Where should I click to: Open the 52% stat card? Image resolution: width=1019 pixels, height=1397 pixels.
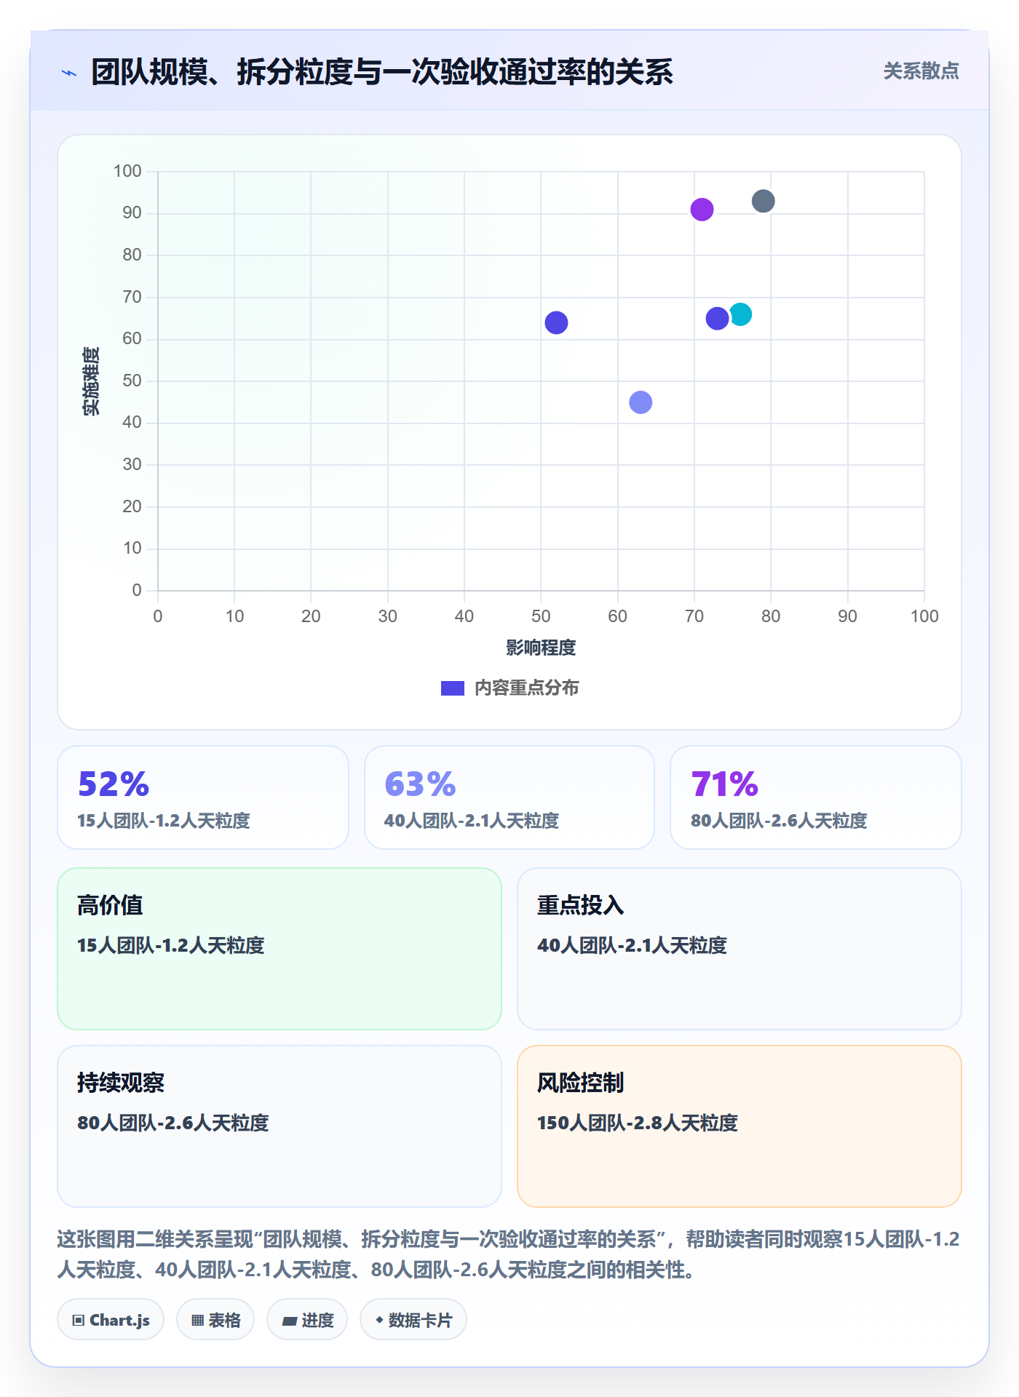pyautogui.click(x=203, y=797)
